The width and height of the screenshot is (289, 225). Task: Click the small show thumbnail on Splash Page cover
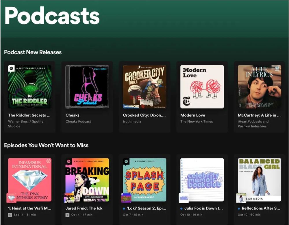126,198
